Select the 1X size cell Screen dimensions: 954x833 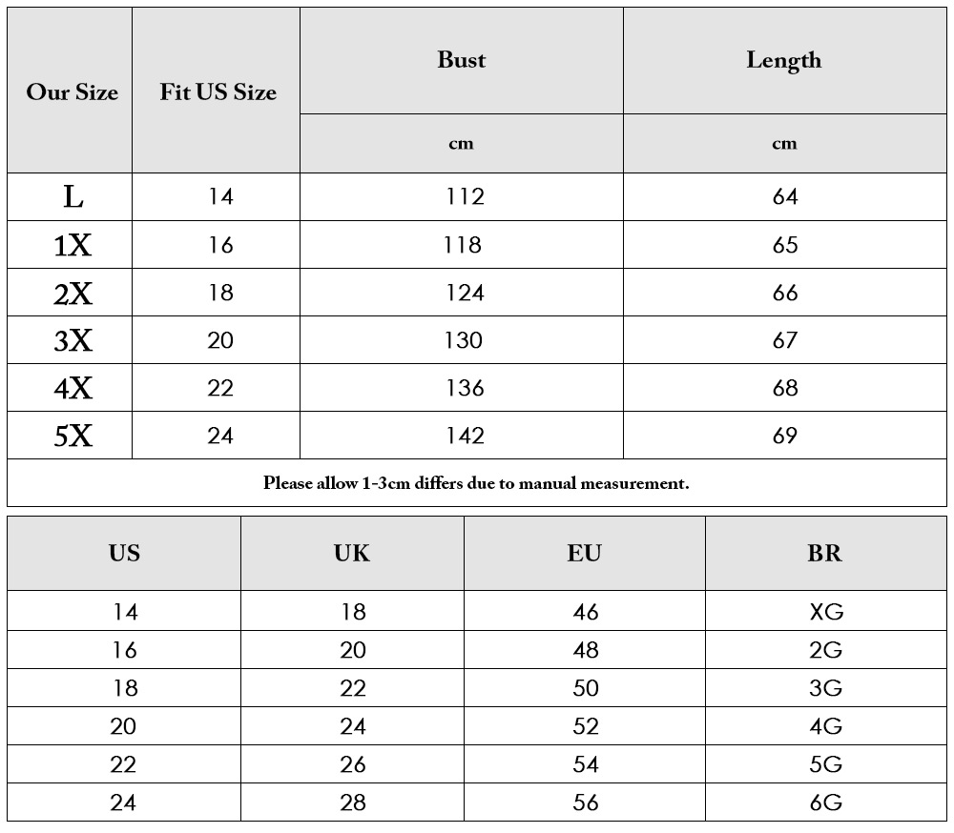point(73,245)
